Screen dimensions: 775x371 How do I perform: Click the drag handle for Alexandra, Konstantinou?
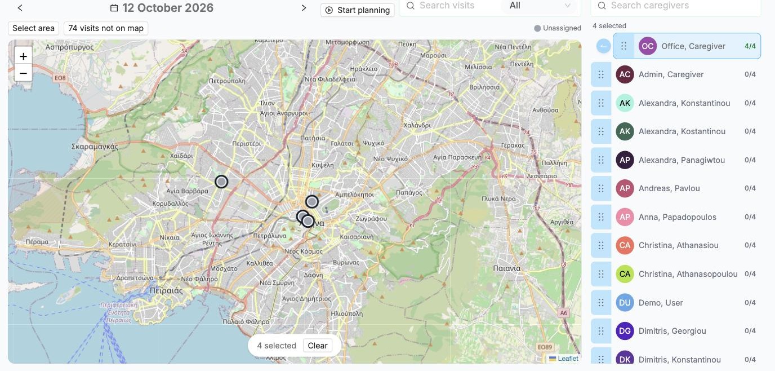(601, 103)
